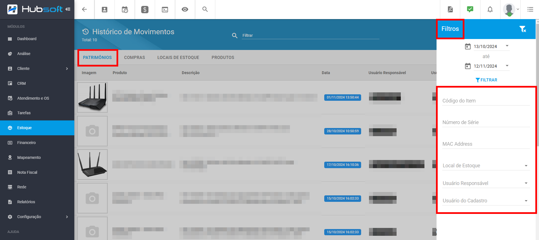
Task: Click the date badge 17/10/2024 16:10:36
Action: 343,165
